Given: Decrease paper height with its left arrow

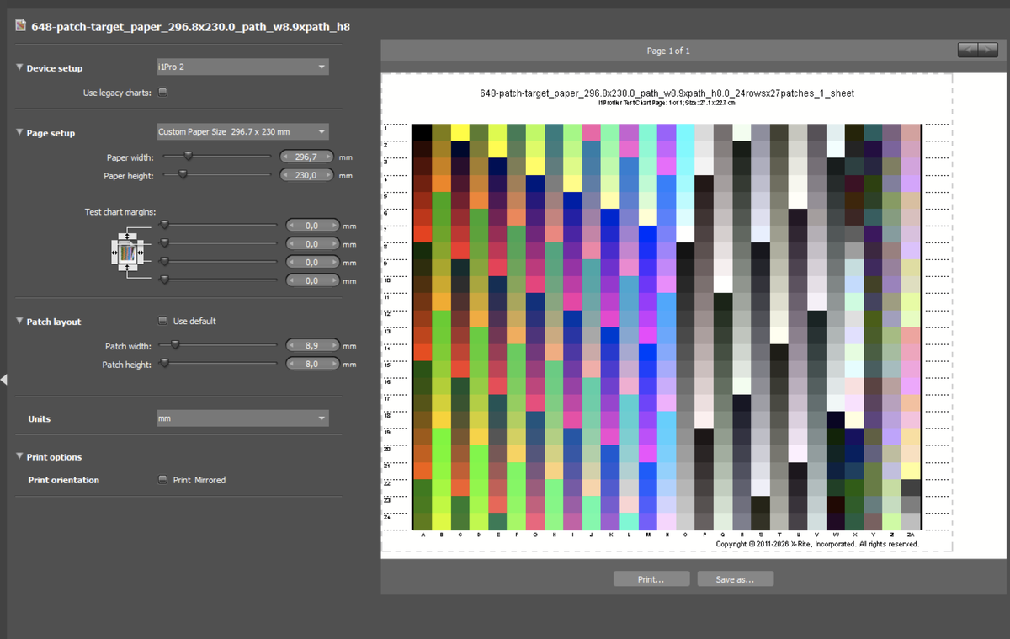Looking at the screenshot, I should 284,175.
